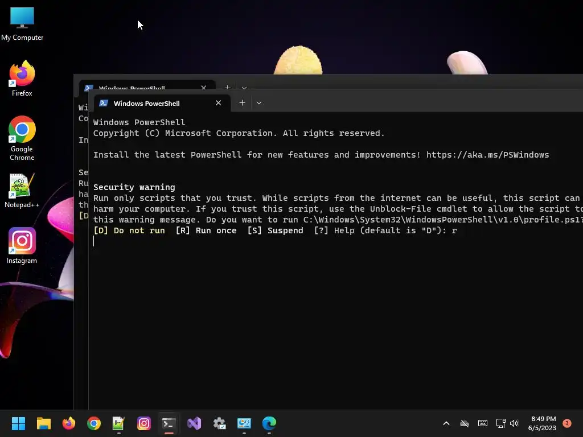Image resolution: width=583 pixels, height=437 pixels.
Task: Click the PowerShell icon in front tab
Action: tap(104, 103)
